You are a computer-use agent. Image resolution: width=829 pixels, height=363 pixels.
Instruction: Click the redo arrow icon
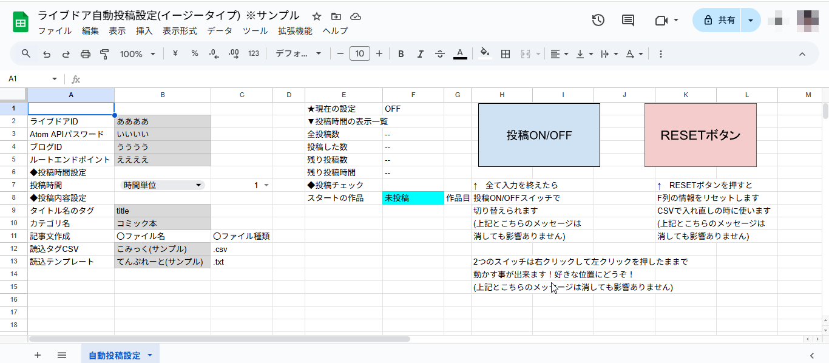tap(66, 54)
